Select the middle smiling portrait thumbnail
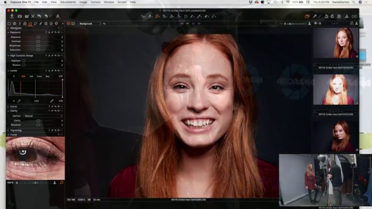372x209 pixels. coord(336,89)
